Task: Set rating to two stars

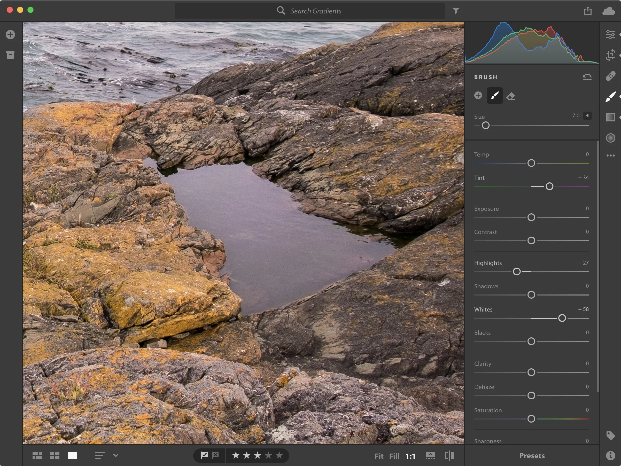Action: 246,455
